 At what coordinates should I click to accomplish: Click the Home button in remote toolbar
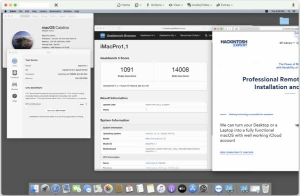123,5
